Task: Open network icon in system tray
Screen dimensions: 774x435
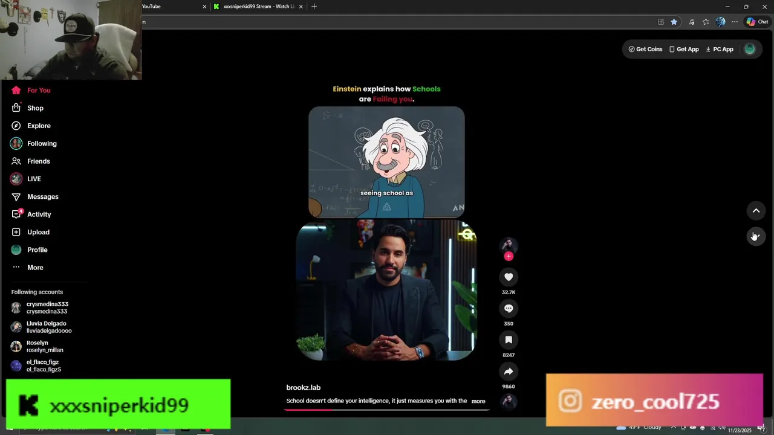Action: [x=712, y=428]
